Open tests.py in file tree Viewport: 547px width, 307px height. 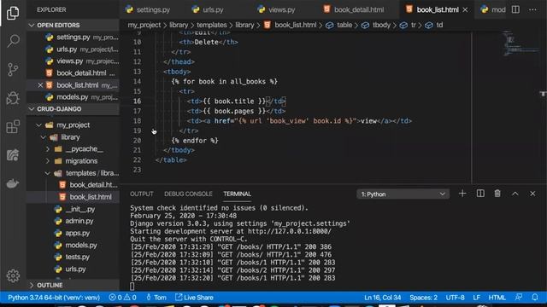coord(74,257)
